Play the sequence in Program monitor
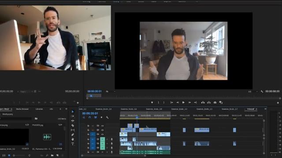This screenshot has width=282, height=158. [183, 102]
